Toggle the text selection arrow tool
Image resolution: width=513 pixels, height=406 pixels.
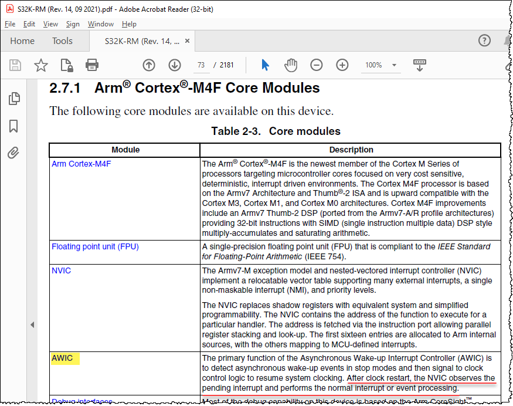pos(265,65)
